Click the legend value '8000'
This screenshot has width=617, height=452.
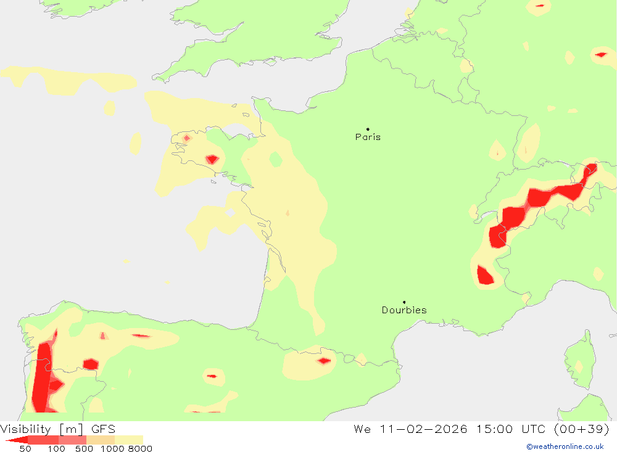pos(140,448)
